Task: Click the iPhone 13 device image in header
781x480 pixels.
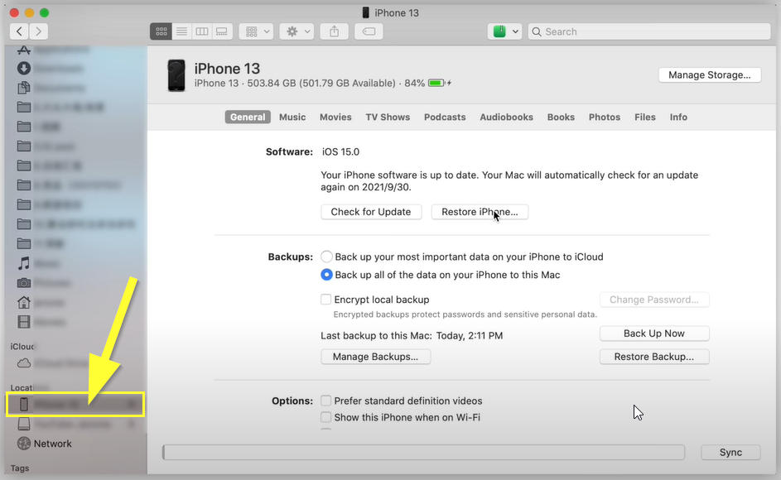Action: tap(176, 75)
